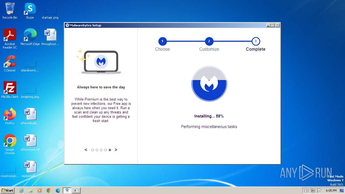The width and height of the screenshot is (345, 194).
Task: Select the fourth carousel dot
Action: click(x=105, y=150)
